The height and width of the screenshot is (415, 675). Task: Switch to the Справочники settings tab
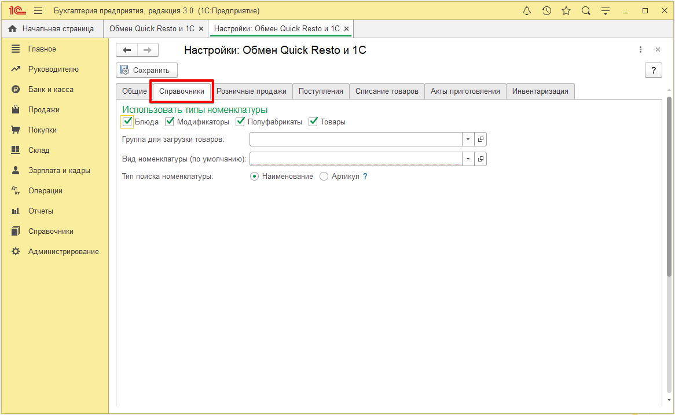(182, 91)
